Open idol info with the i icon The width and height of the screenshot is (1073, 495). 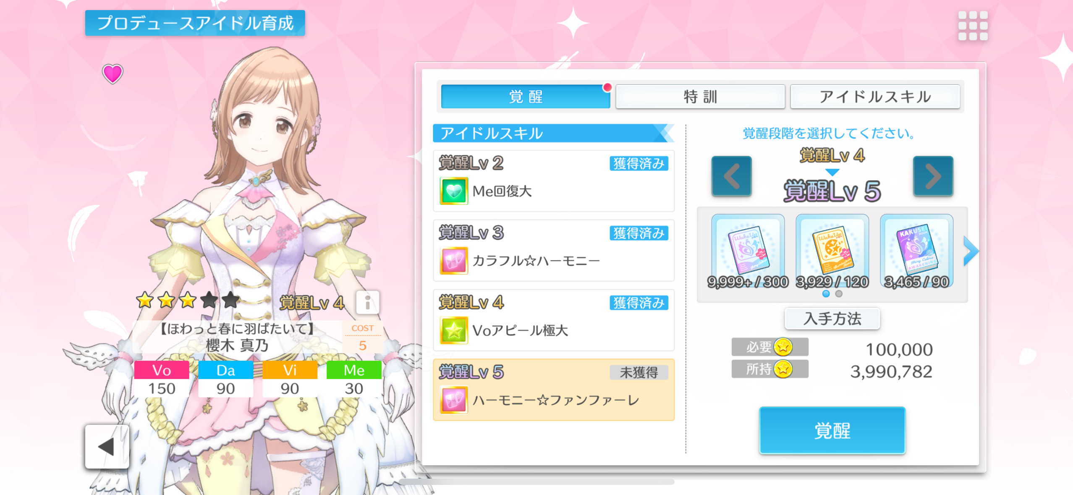(x=367, y=302)
